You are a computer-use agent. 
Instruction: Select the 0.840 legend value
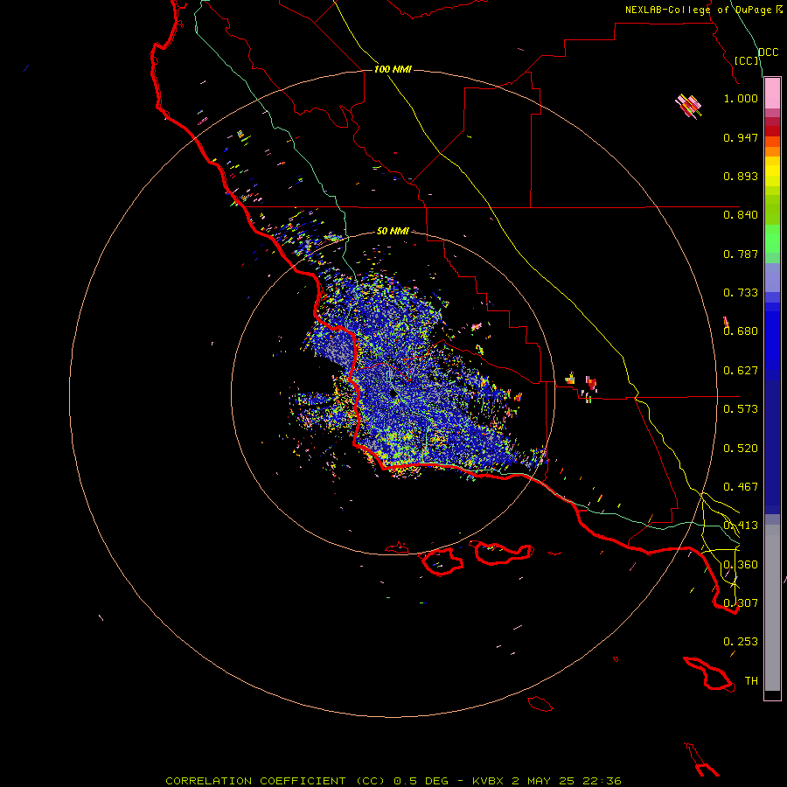pyautogui.click(x=741, y=215)
